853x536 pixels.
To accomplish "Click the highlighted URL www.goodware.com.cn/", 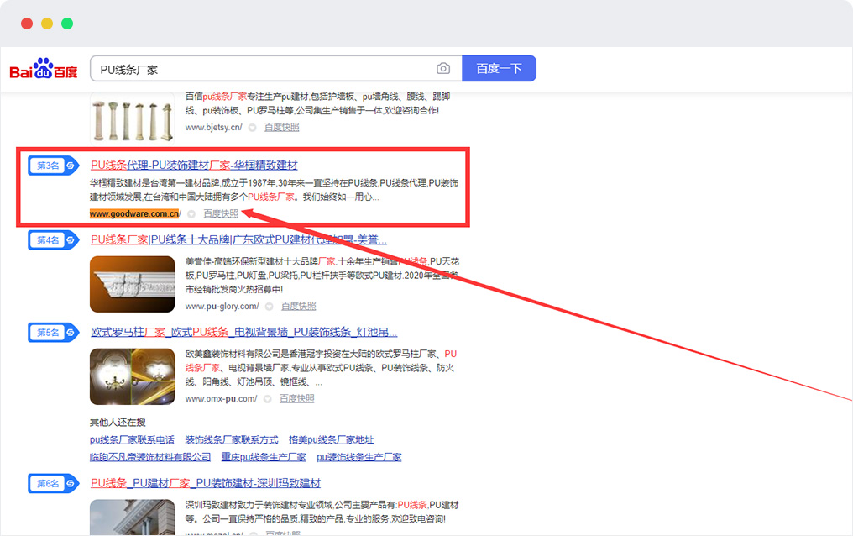I will [135, 214].
